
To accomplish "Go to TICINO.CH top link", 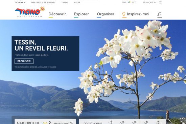I will [20, 2].
